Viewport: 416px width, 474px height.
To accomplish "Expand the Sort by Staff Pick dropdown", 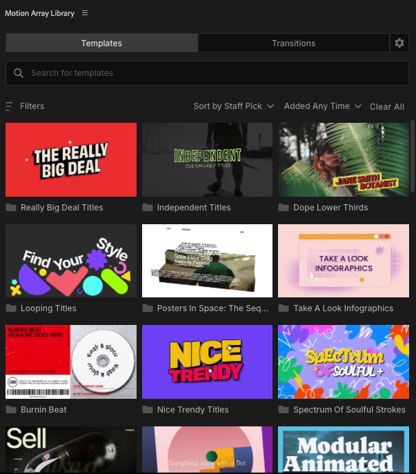I will point(233,106).
